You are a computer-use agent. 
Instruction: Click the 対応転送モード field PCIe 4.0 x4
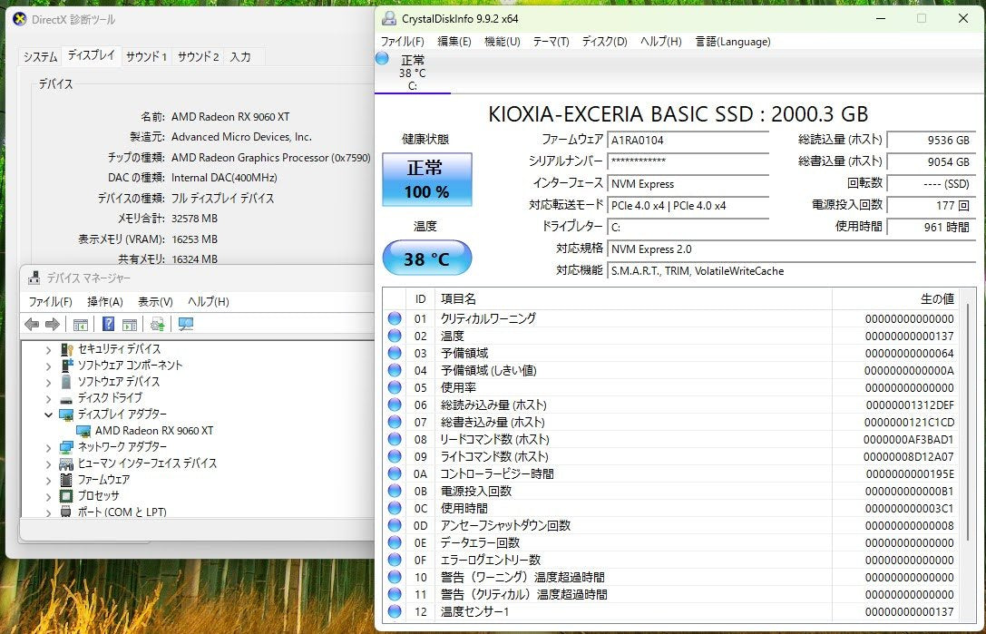coord(688,206)
